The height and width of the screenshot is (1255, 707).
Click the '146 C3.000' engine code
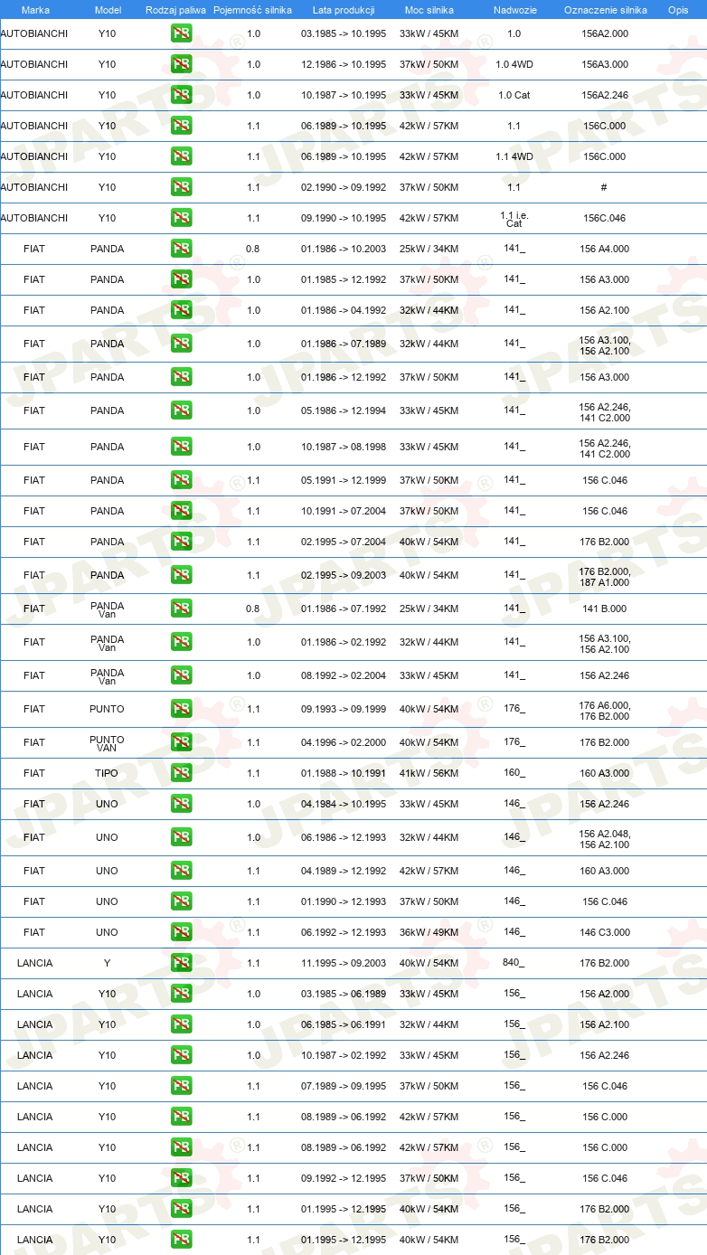(605, 932)
